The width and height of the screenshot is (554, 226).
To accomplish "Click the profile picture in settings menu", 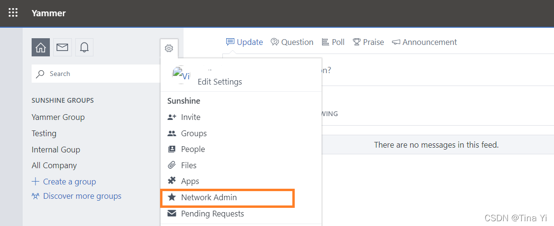I will pos(181,75).
